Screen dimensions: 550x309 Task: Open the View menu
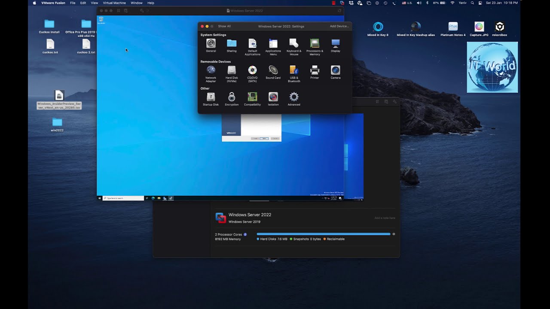click(95, 3)
